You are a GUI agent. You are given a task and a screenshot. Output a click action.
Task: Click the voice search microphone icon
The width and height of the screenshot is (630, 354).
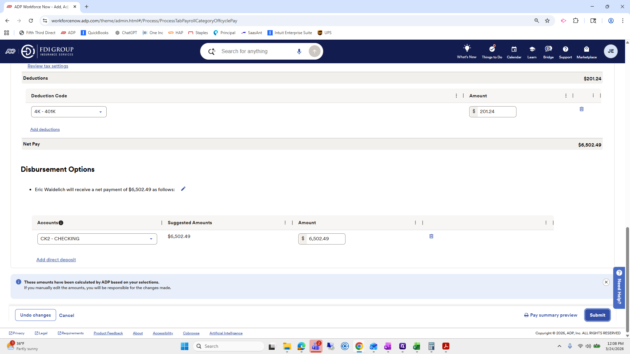click(x=299, y=51)
